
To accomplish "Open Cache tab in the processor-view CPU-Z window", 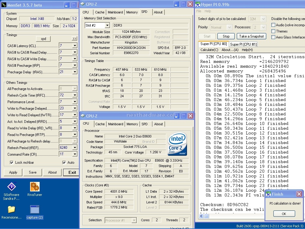I will tap(100, 124).
